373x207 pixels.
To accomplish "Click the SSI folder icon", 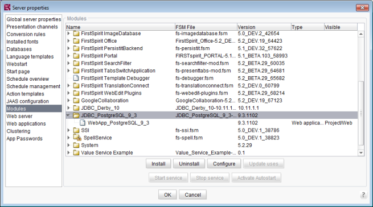I will pos(76,130).
